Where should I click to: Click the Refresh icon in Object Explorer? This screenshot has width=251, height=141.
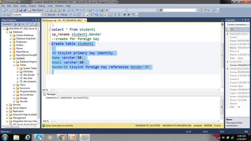(x=31, y=24)
